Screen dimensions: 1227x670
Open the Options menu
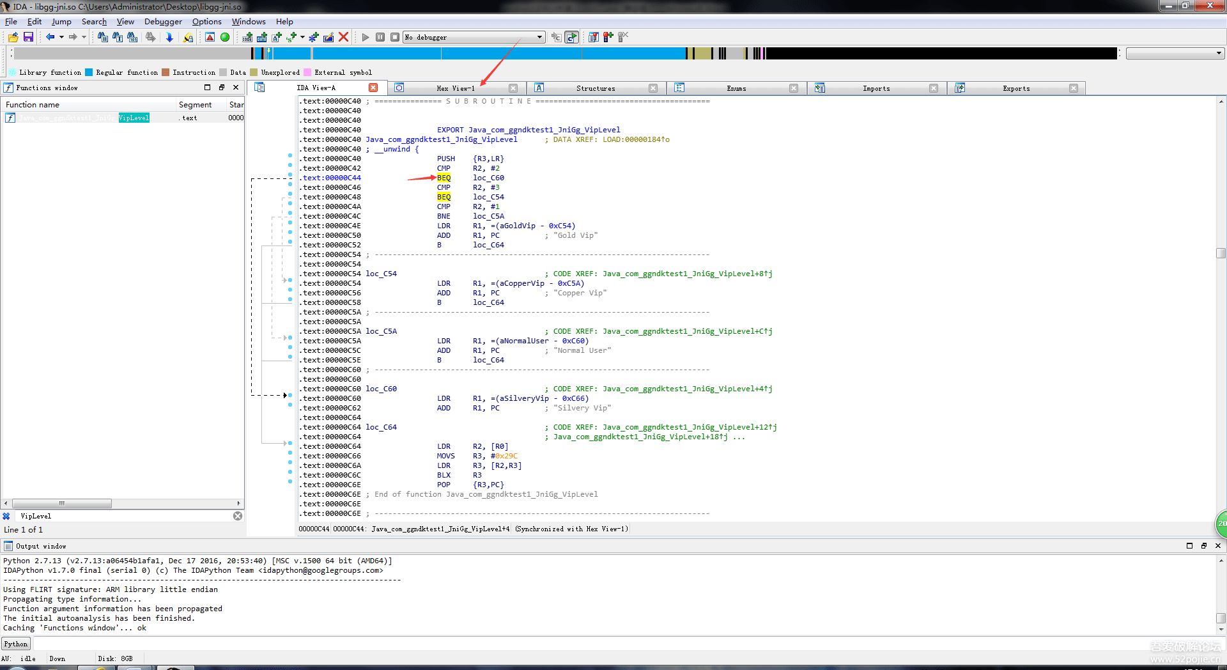(x=206, y=21)
